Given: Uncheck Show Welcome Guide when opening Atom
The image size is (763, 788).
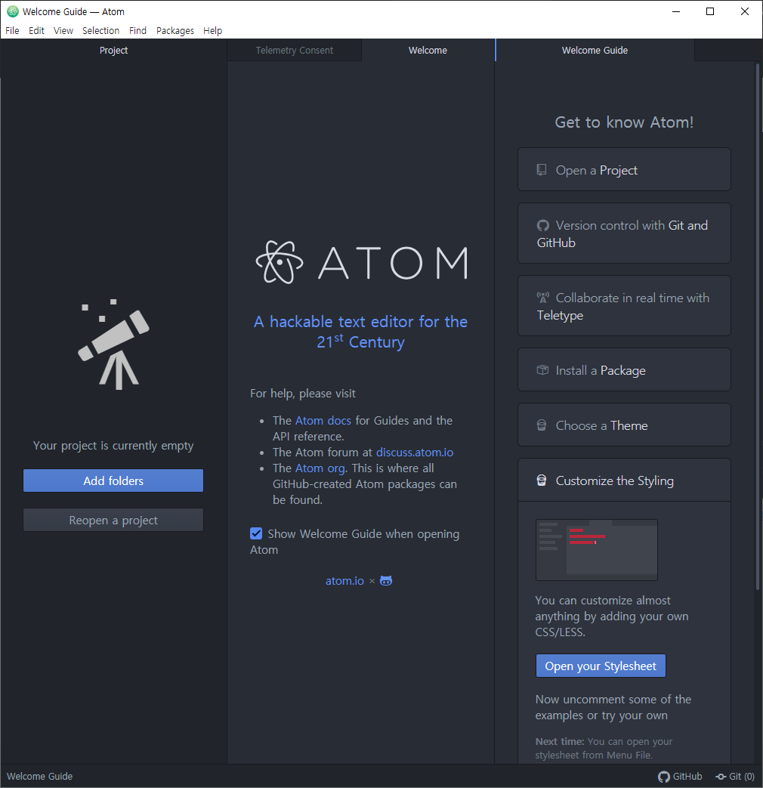Looking at the screenshot, I should pos(256,533).
